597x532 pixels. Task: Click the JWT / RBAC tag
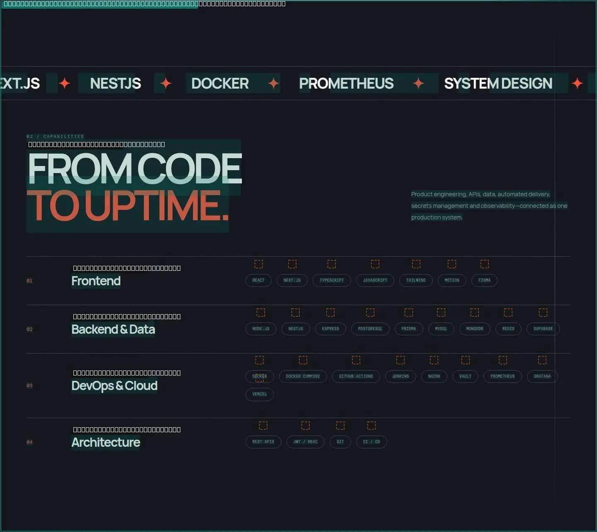306,442
